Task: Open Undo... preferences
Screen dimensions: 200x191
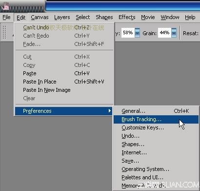Action: point(156,136)
